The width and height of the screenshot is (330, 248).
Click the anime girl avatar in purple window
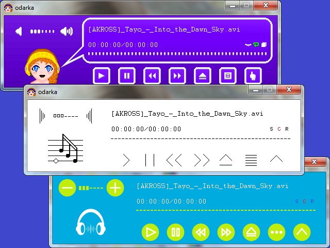42,67
